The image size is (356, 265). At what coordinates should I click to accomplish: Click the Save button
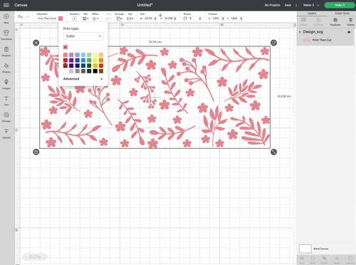288,5
